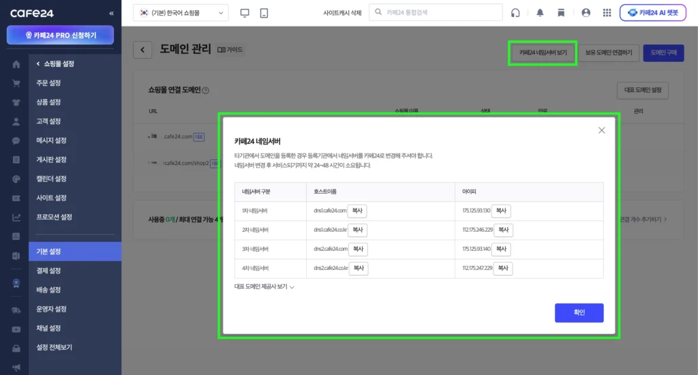Open the delivery truck icon in sidebar
This screenshot has height=375, width=698.
point(16,310)
